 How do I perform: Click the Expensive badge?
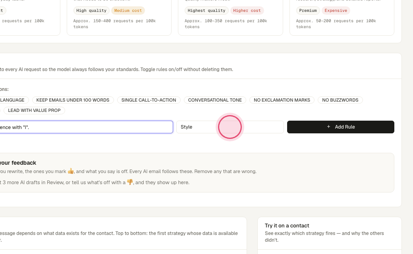[x=336, y=11]
